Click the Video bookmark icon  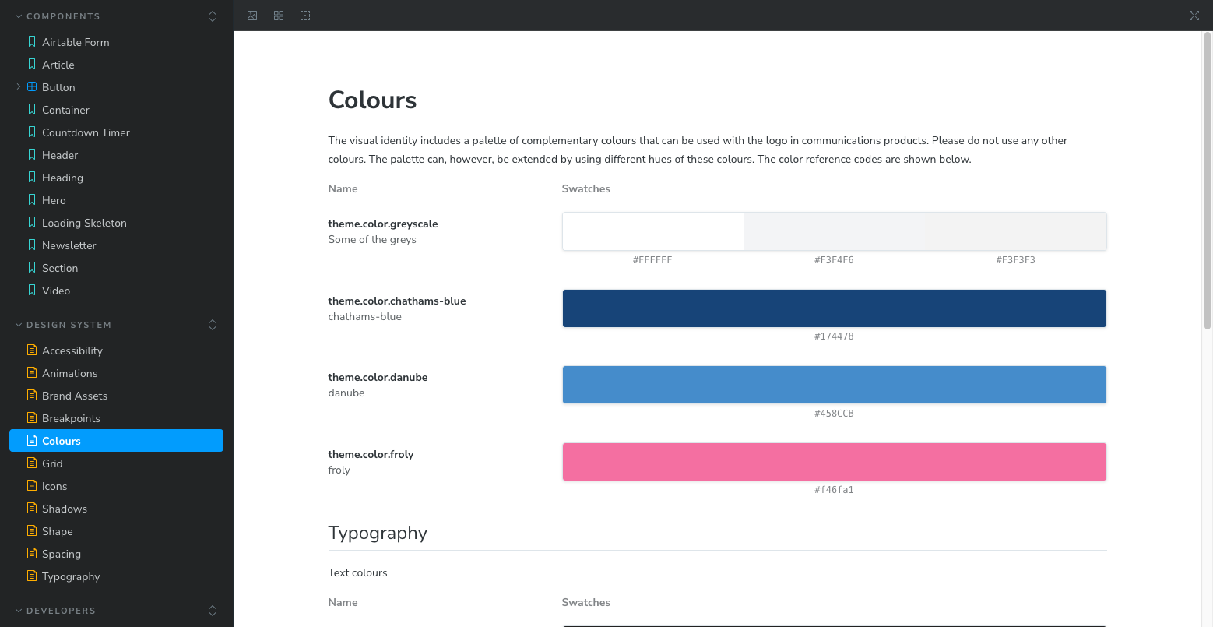[32, 290]
